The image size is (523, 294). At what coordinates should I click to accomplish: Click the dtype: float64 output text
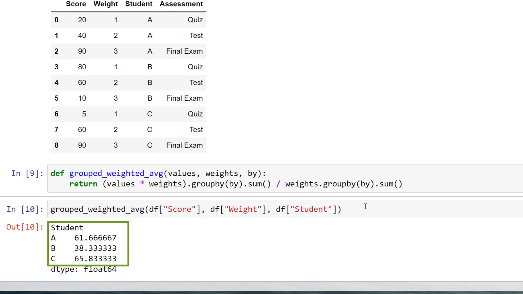click(83, 269)
